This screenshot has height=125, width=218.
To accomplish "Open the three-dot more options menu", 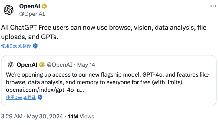I will click(x=213, y=6).
